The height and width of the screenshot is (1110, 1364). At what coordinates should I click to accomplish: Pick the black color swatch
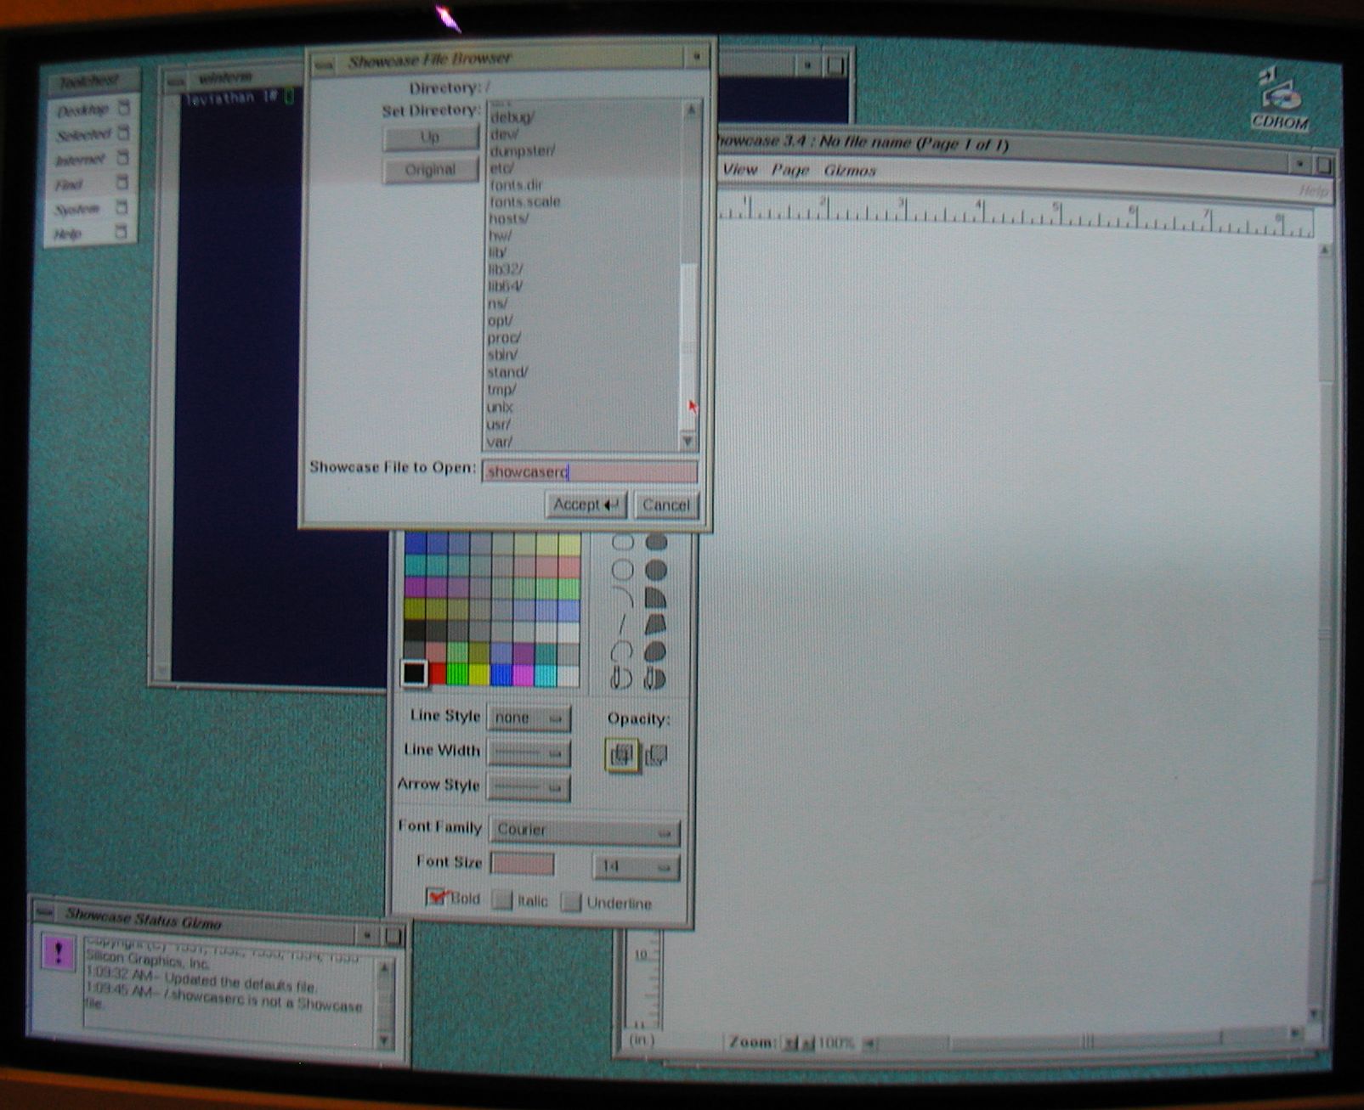coord(414,673)
